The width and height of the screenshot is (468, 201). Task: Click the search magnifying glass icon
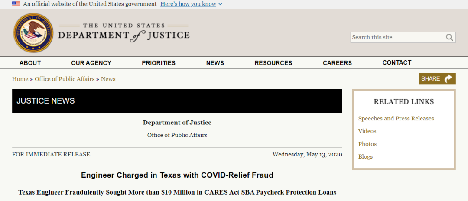pyautogui.click(x=449, y=38)
